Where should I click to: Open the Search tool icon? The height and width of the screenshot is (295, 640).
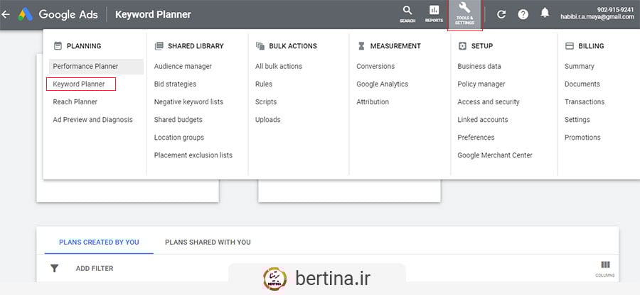click(407, 14)
